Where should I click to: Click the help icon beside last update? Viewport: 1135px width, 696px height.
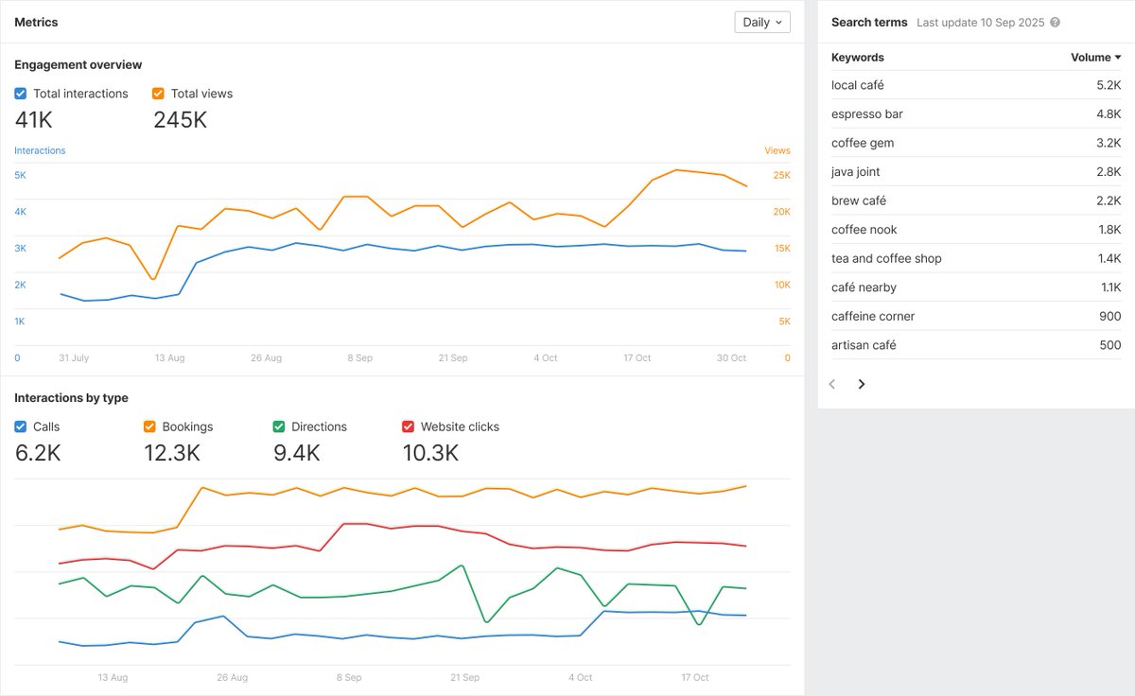(1056, 23)
